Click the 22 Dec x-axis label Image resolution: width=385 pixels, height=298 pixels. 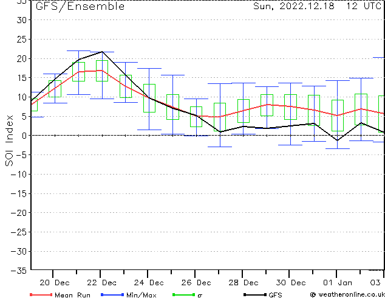[x=101, y=283]
